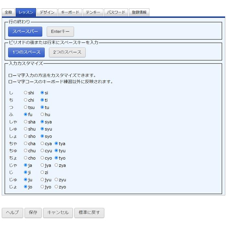
Task: Open the キーボード tab
Action: 70,12
